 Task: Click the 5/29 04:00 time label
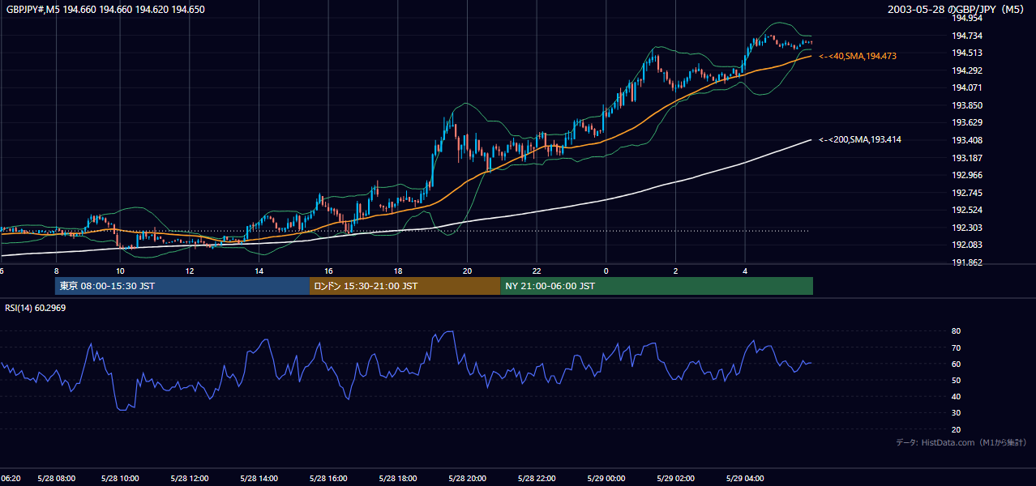[x=744, y=478]
